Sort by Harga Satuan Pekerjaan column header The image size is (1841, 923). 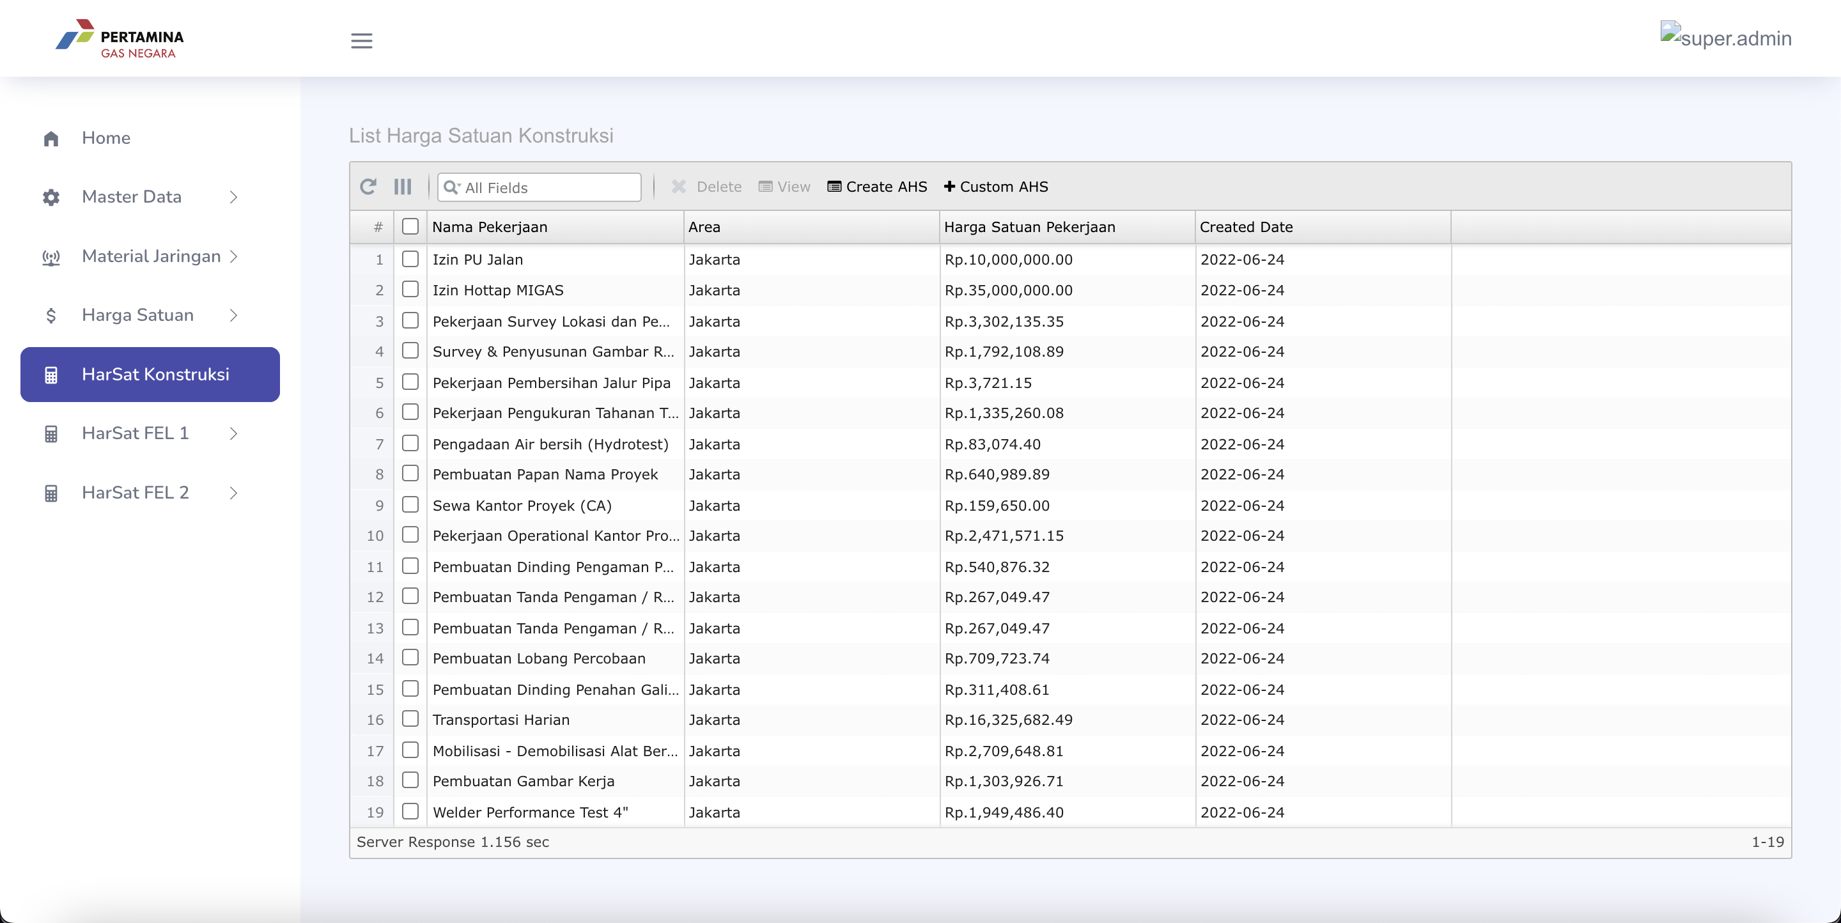coord(1067,227)
